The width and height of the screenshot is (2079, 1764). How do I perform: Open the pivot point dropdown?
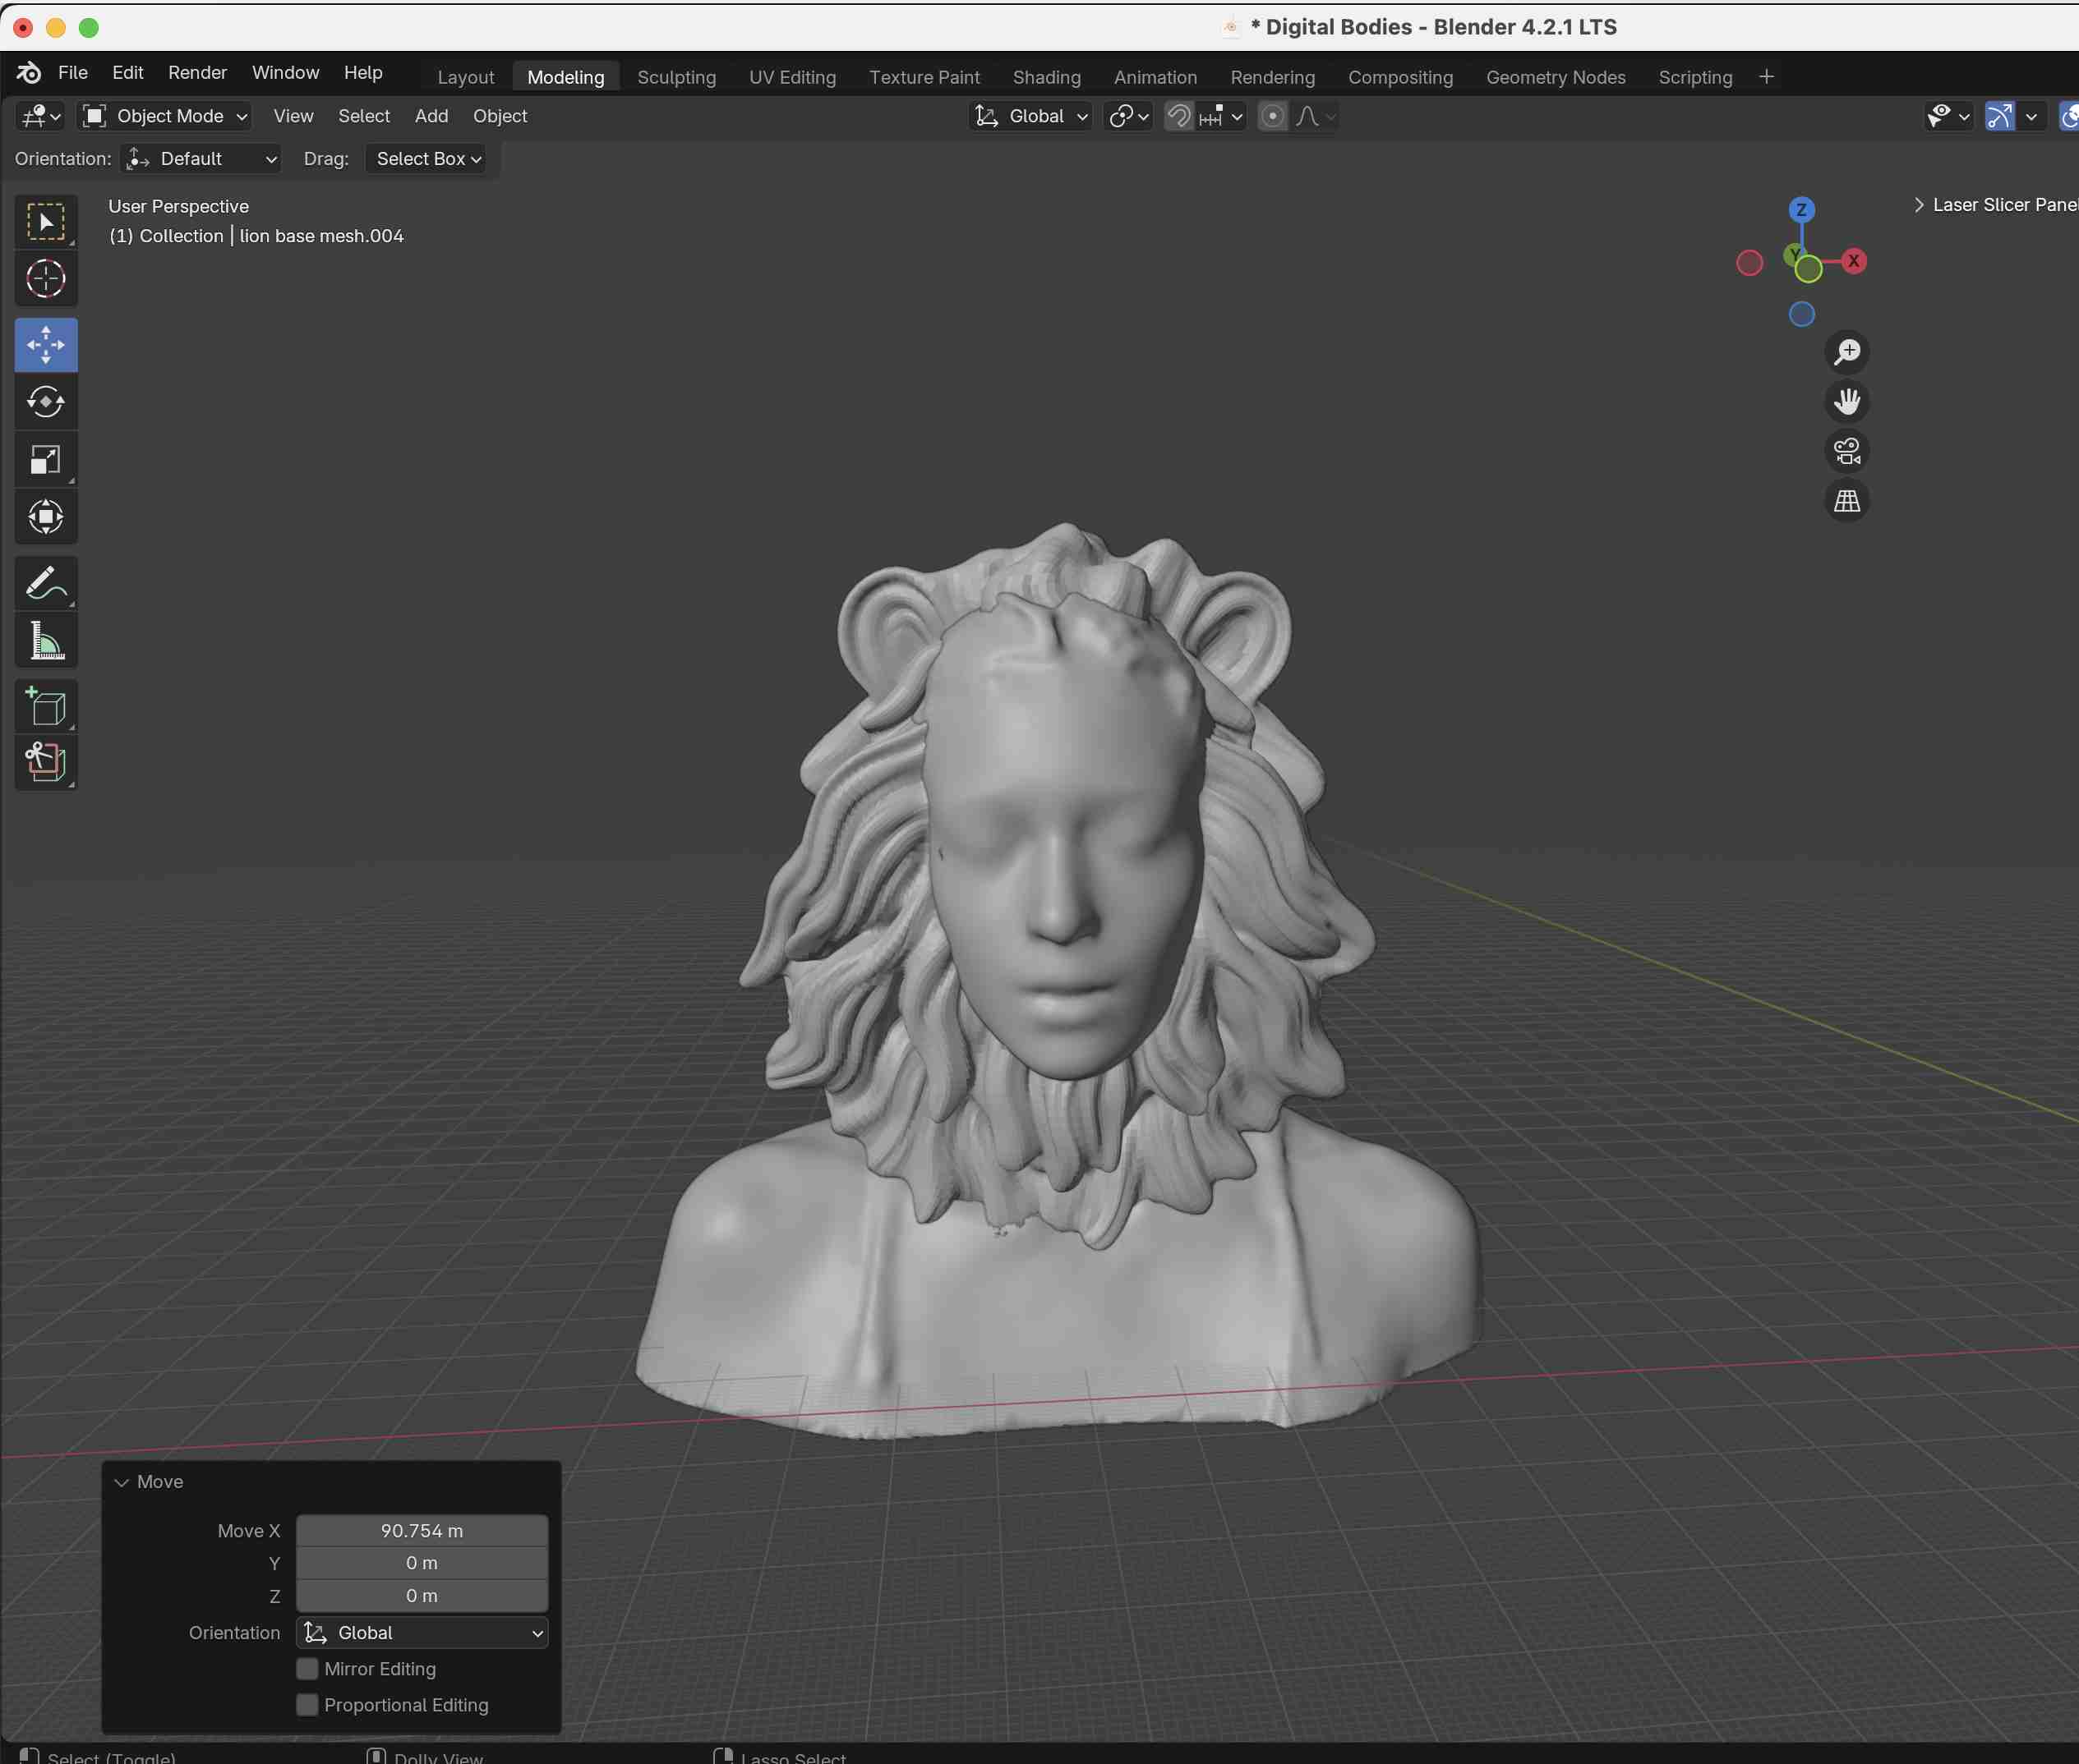1130,116
